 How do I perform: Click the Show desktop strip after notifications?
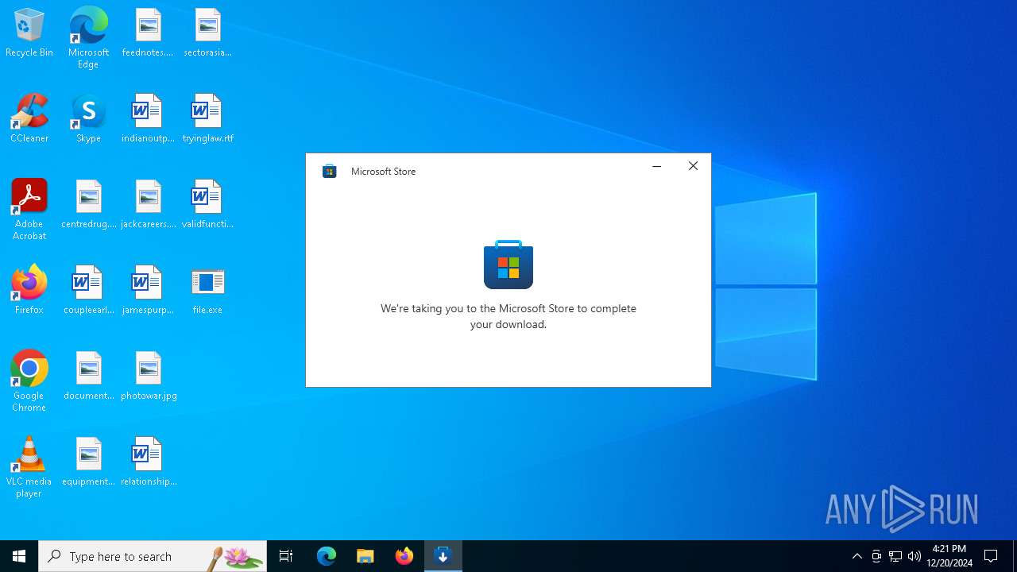point(1015,556)
